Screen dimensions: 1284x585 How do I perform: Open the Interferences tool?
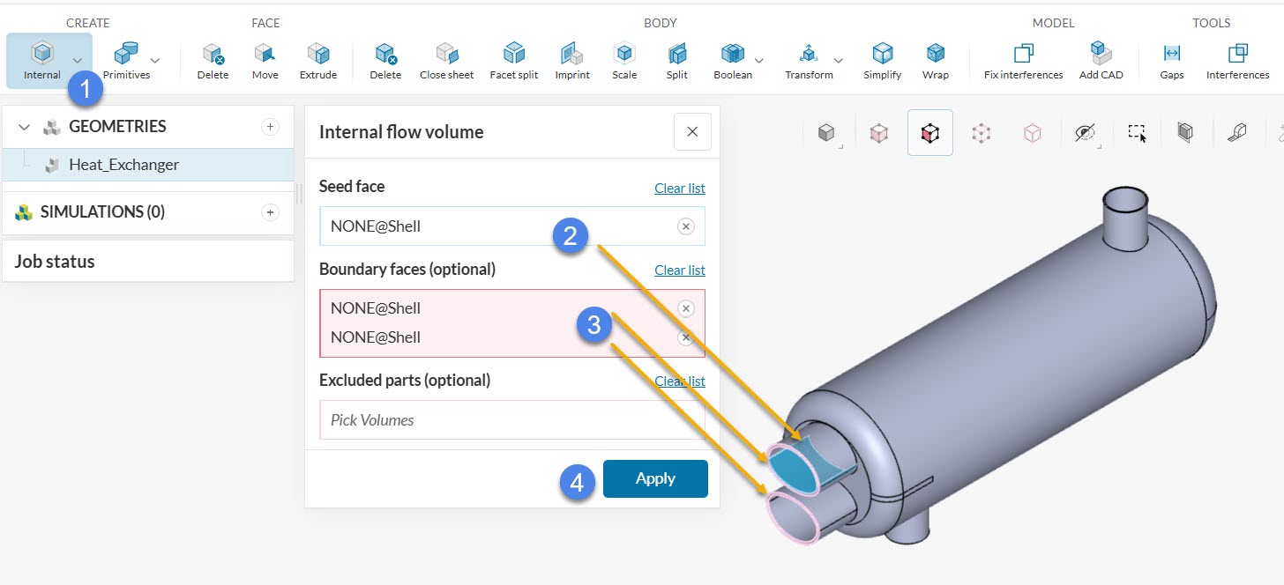point(1237,61)
